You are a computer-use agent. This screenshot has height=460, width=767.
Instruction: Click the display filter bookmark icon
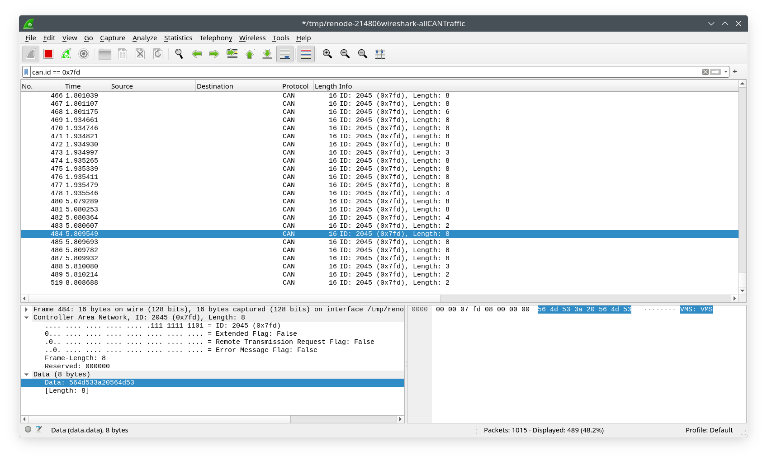26,72
